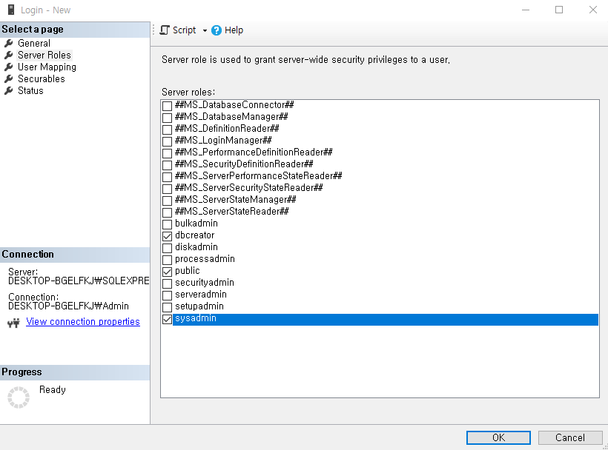
Task: Confirm with the OK button
Action: [x=498, y=437]
